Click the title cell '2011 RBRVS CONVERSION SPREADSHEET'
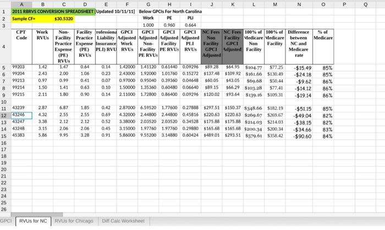 (x=53, y=12)
